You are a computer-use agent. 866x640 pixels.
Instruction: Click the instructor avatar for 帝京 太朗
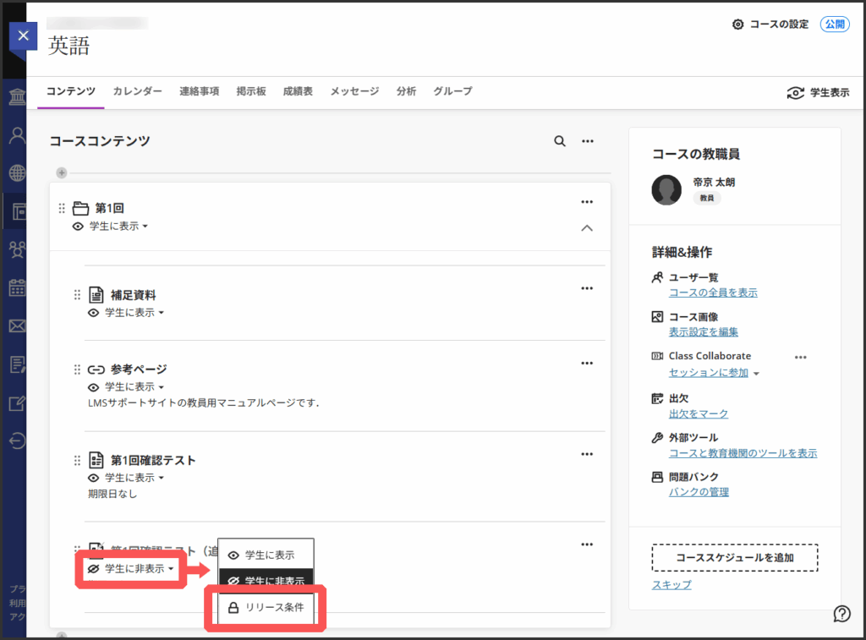coord(666,190)
